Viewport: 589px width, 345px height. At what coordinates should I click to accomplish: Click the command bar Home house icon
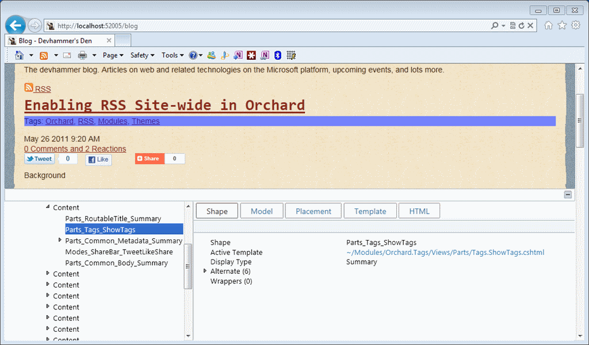[19, 56]
